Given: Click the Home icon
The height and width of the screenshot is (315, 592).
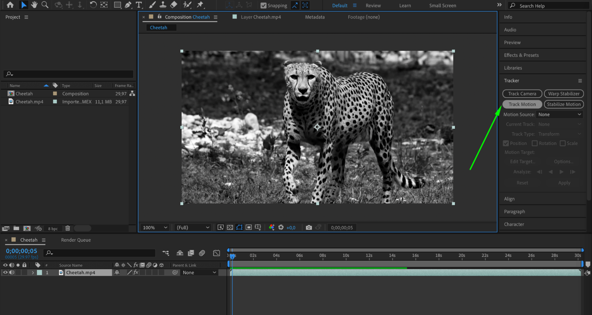Looking at the screenshot, I should (10, 5).
